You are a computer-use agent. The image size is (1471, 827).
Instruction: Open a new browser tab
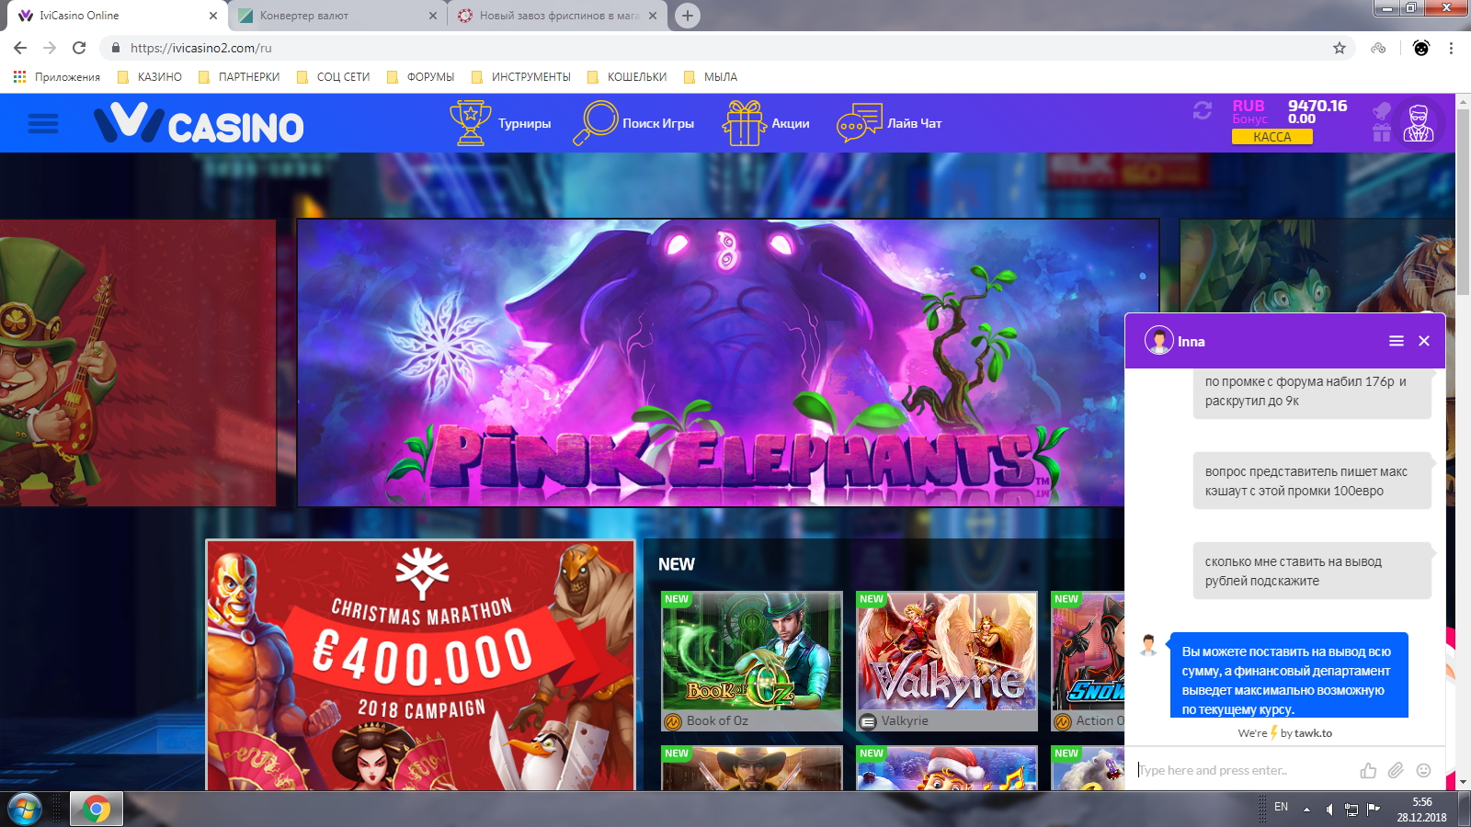pos(687,16)
